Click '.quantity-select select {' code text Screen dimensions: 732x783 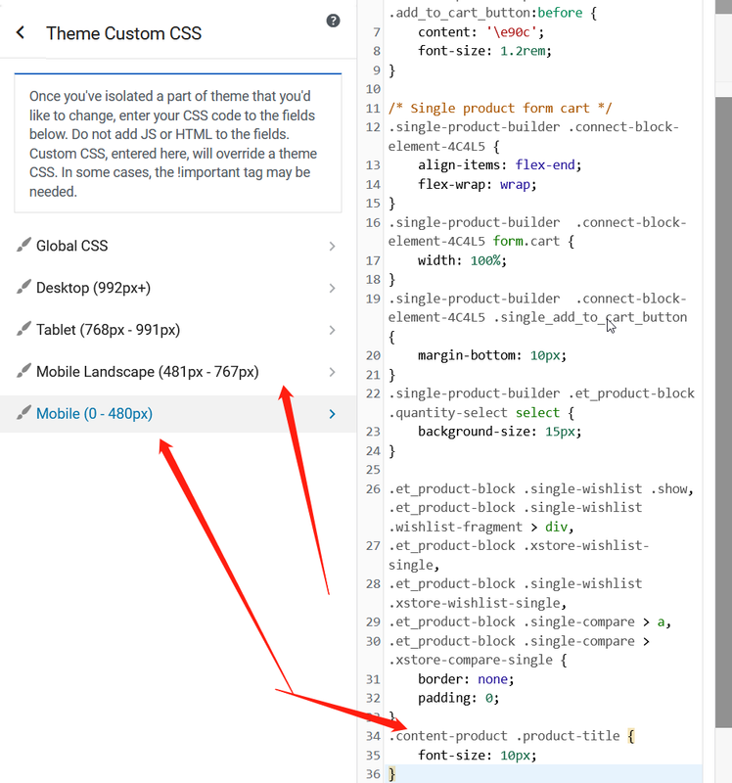[x=481, y=413]
